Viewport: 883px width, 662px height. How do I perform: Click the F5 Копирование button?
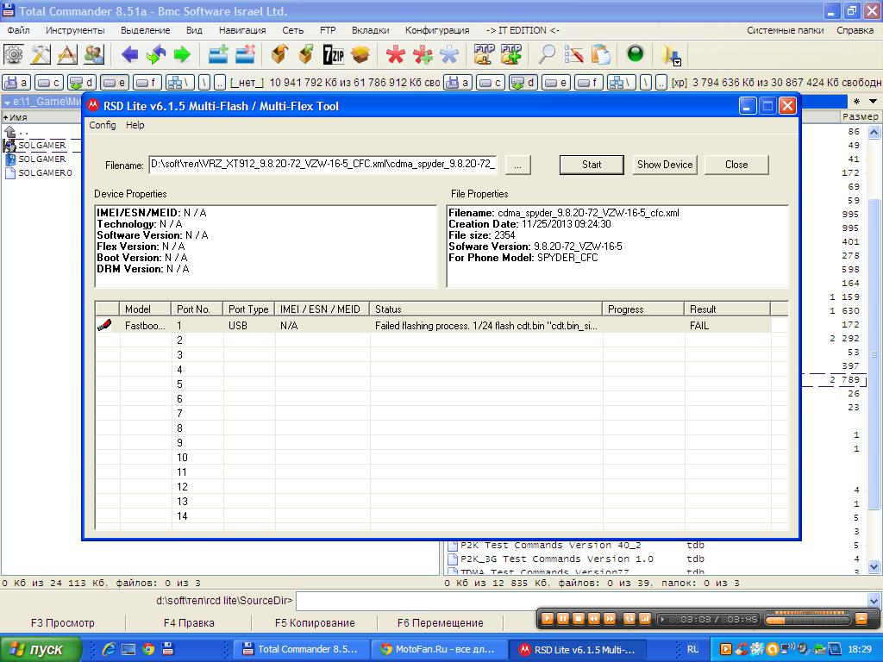click(315, 622)
